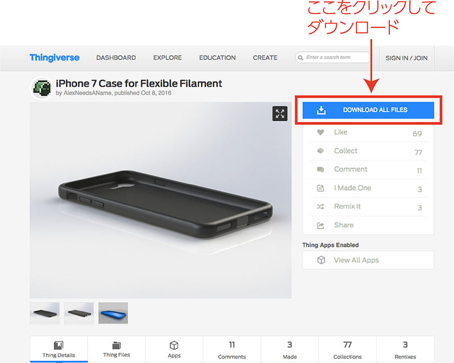This screenshot has width=454, height=363.
Task: Open View All Apps
Action: (368, 260)
